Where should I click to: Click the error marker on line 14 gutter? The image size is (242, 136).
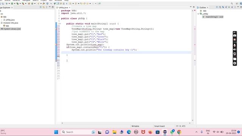56,45
